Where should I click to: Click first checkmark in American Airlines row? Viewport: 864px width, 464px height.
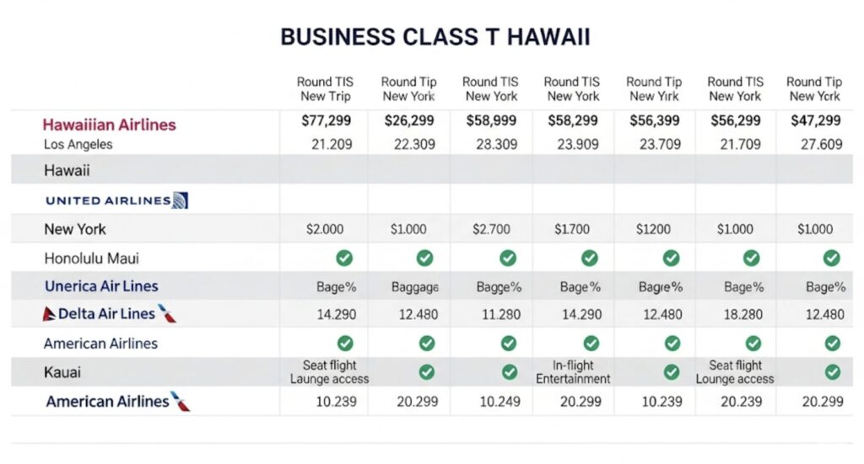pos(345,344)
